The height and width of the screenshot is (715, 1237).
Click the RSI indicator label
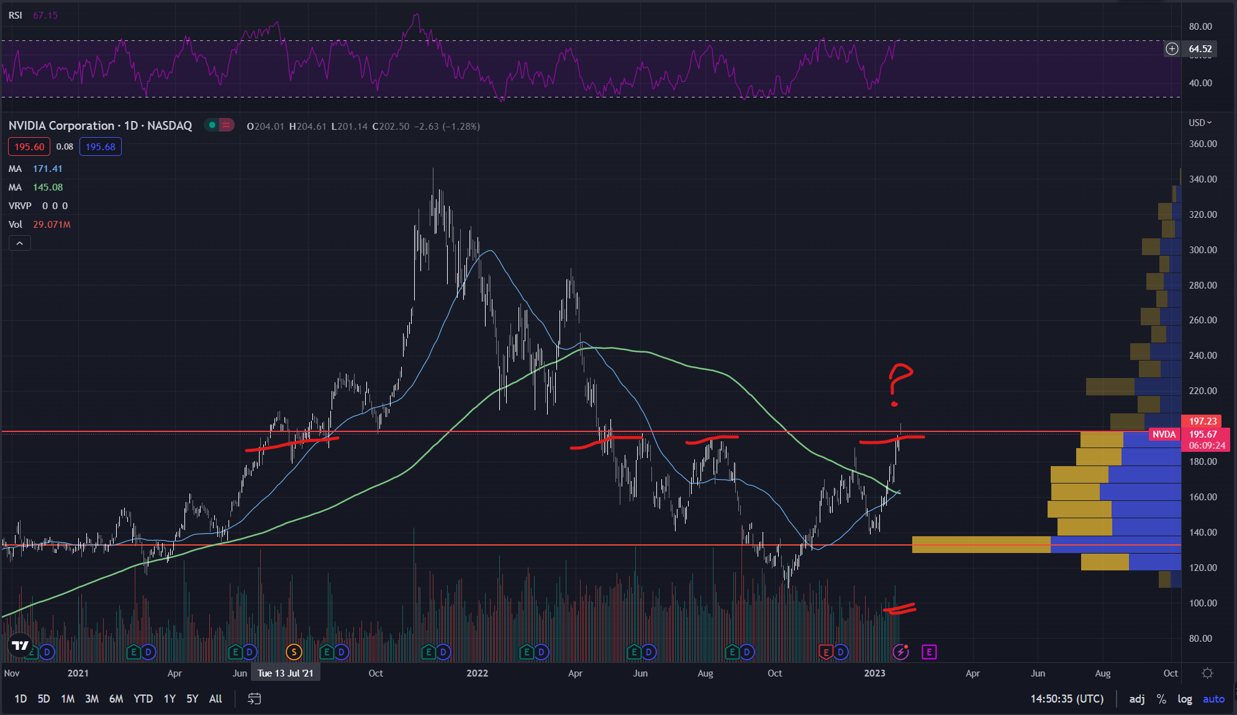click(16, 16)
